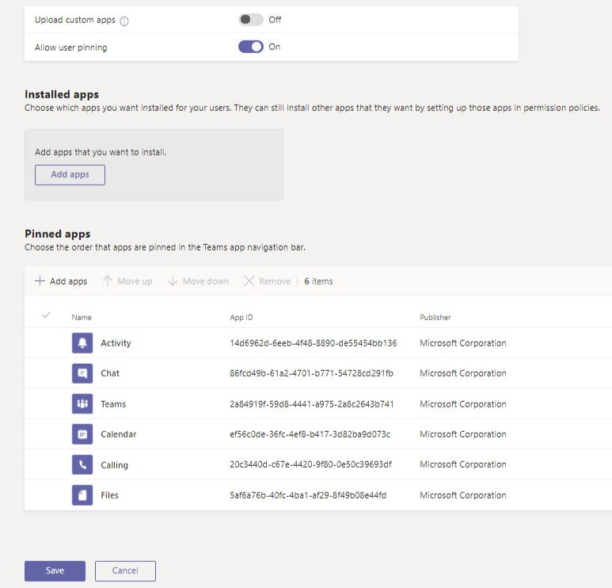Click the Calendar app icon
This screenshot has width=612, height=588.
(x=82, y=434)
